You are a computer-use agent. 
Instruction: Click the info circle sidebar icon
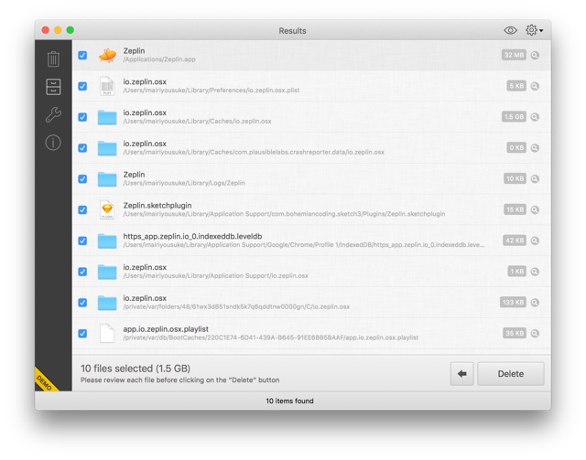53,143
